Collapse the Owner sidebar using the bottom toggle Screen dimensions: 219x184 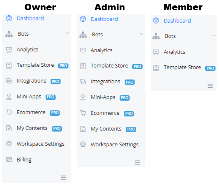point(63,178)
